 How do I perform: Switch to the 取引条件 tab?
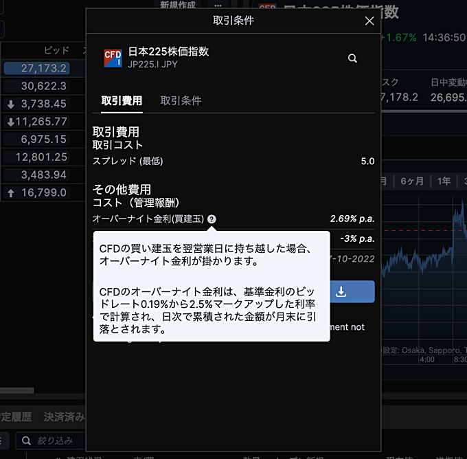click(181, 101)
